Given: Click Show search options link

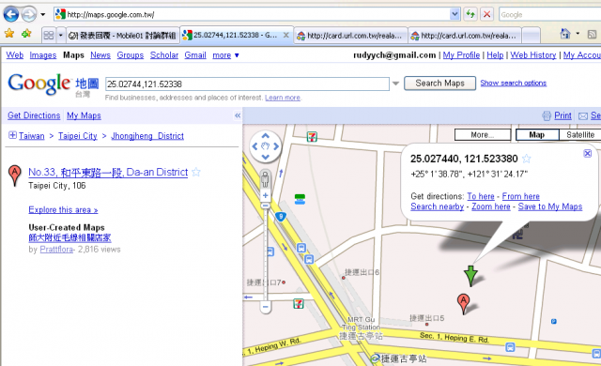Looking at the screenshot, I should [514, 83].
